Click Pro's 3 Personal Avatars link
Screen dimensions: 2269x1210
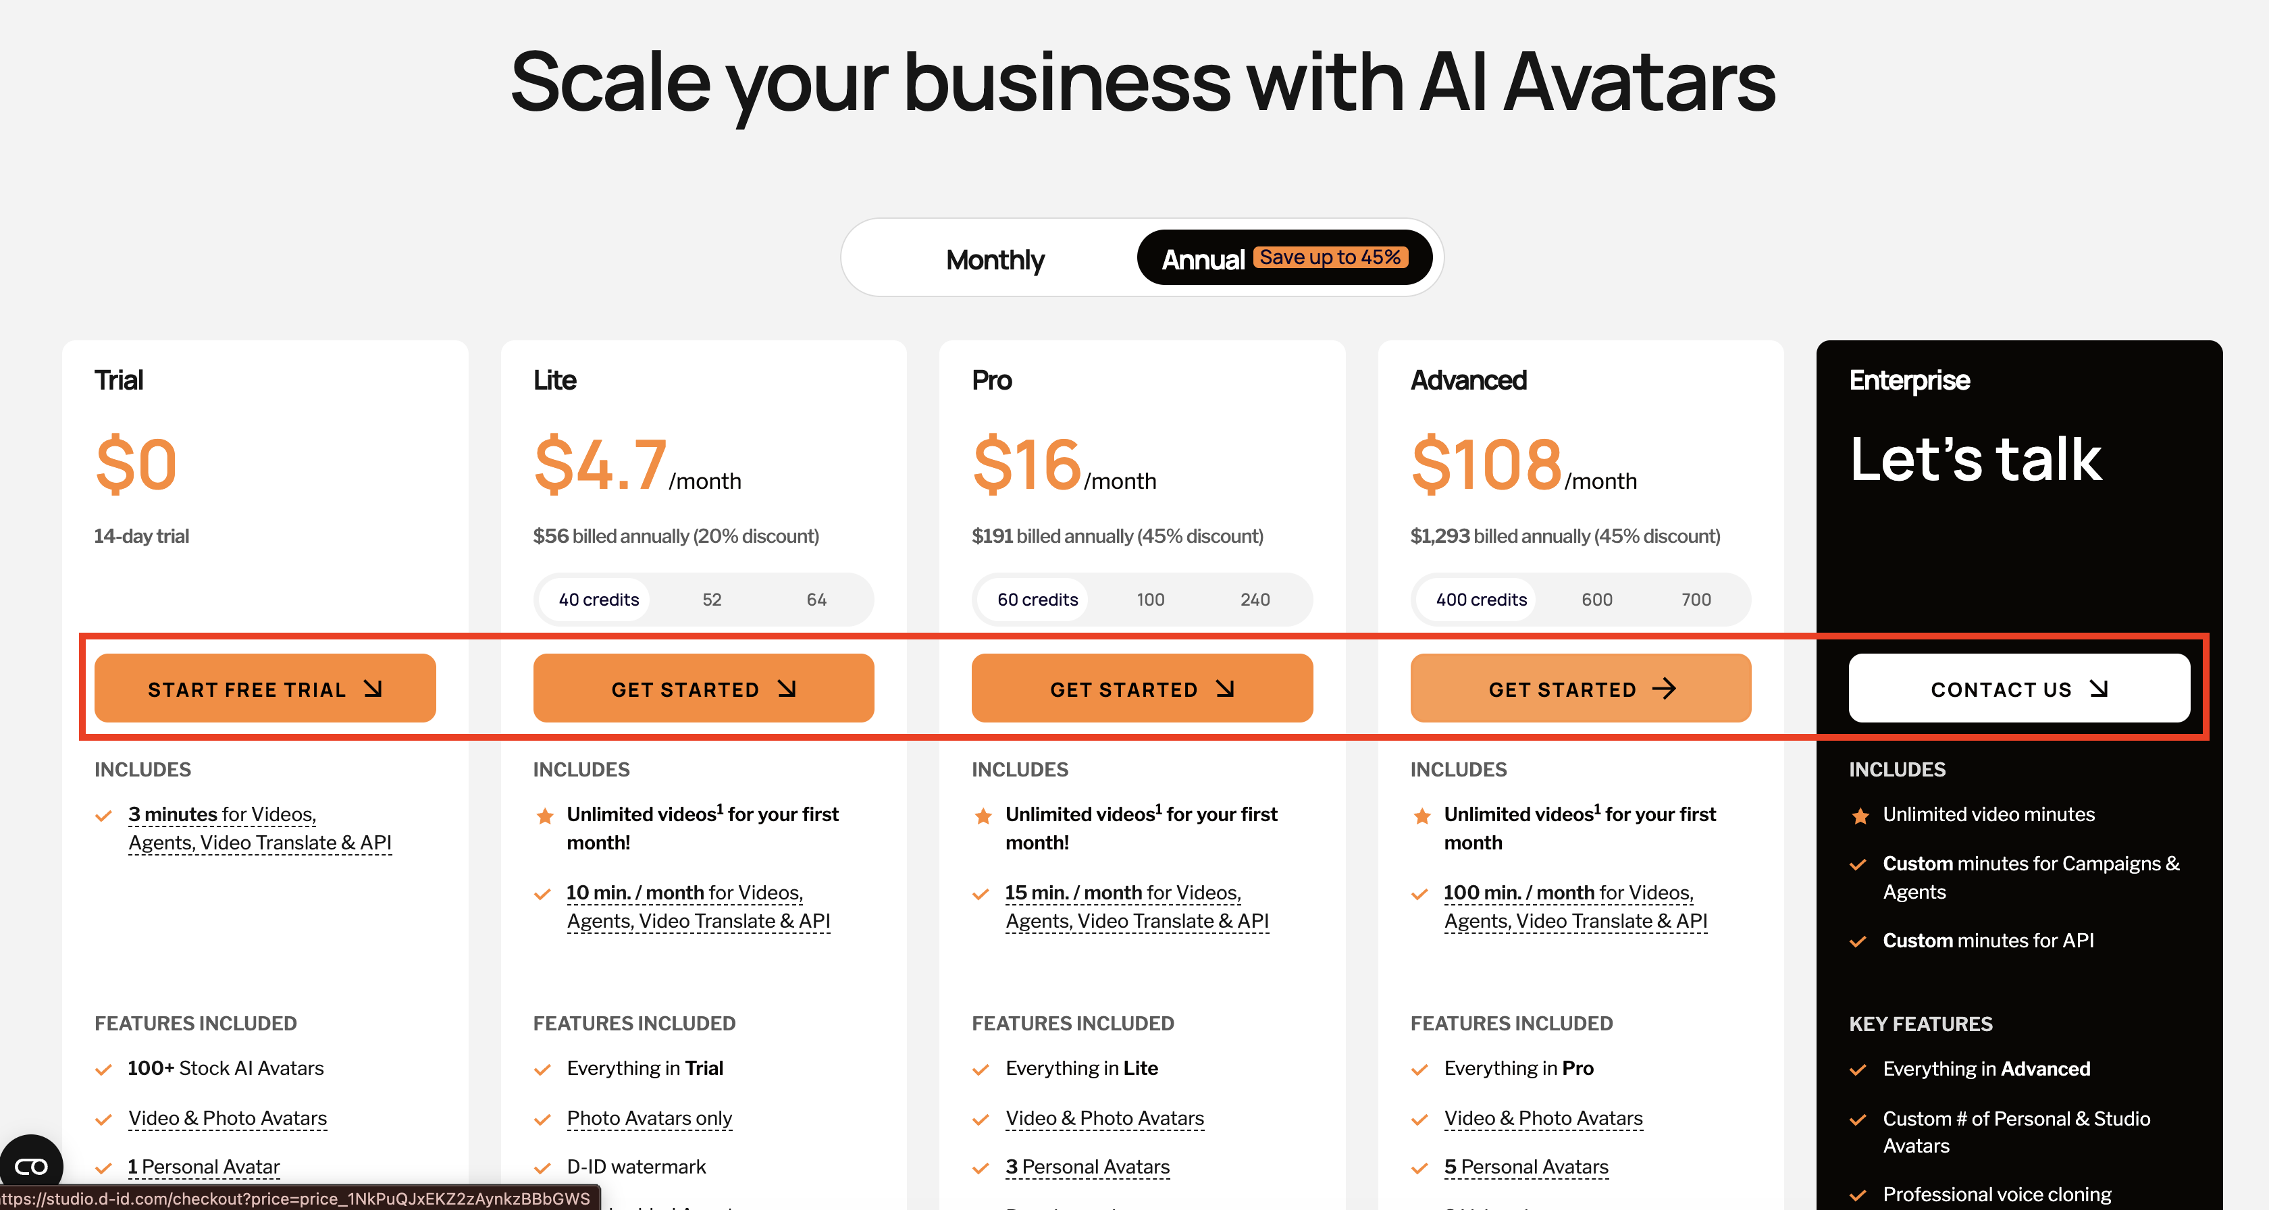click(1088, 1167)
